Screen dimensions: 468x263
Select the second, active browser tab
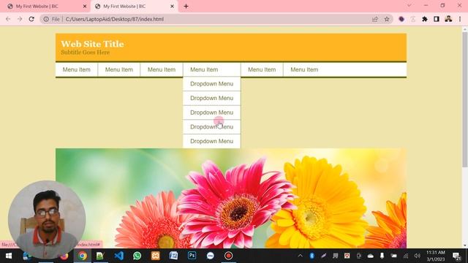(135, 6)
